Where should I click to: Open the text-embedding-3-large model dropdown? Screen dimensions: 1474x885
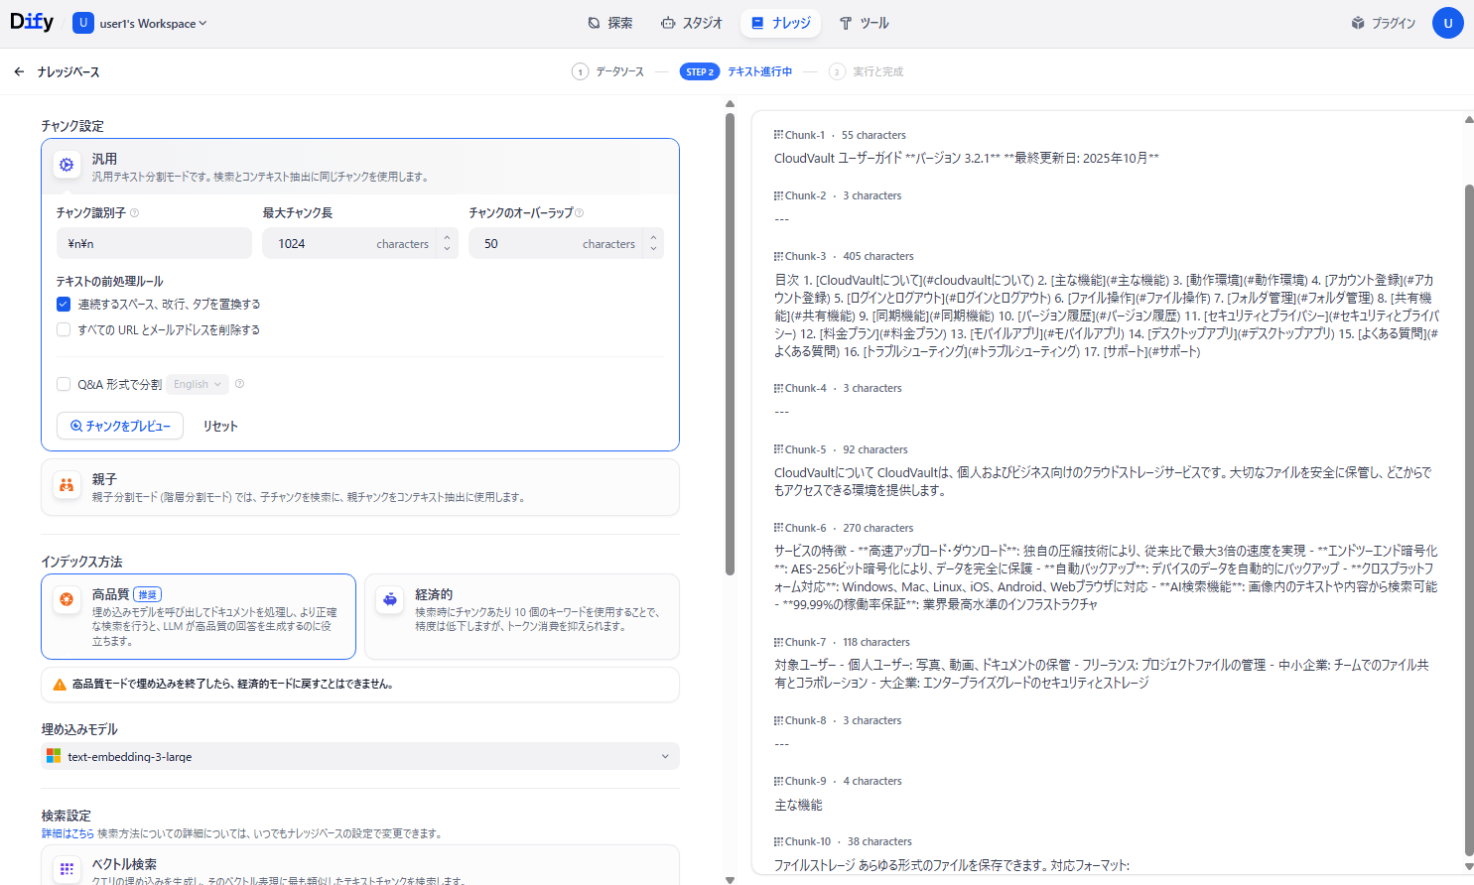(359, 756)
